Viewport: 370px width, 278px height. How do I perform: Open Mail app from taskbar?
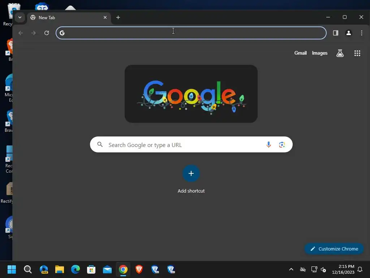pyautogui.click(x=107, y=269)
